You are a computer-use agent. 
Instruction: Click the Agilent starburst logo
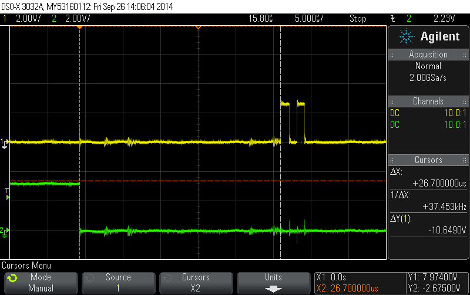(x=406, y=37)
